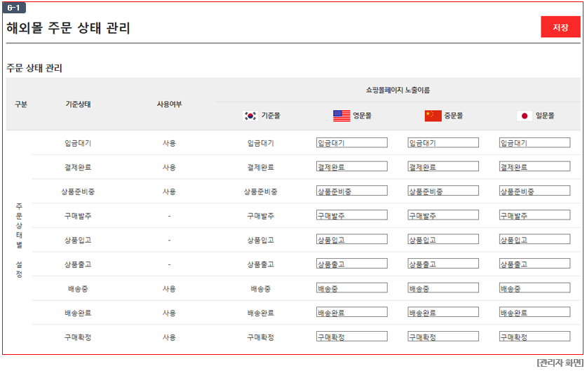
Task: Click 쇼핑몰페이지 노출이름 header
Action: coord(398,90)
